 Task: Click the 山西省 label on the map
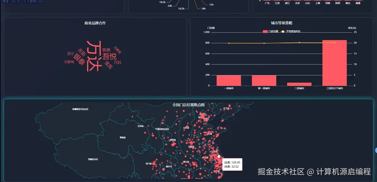click(x=186, y=128)
